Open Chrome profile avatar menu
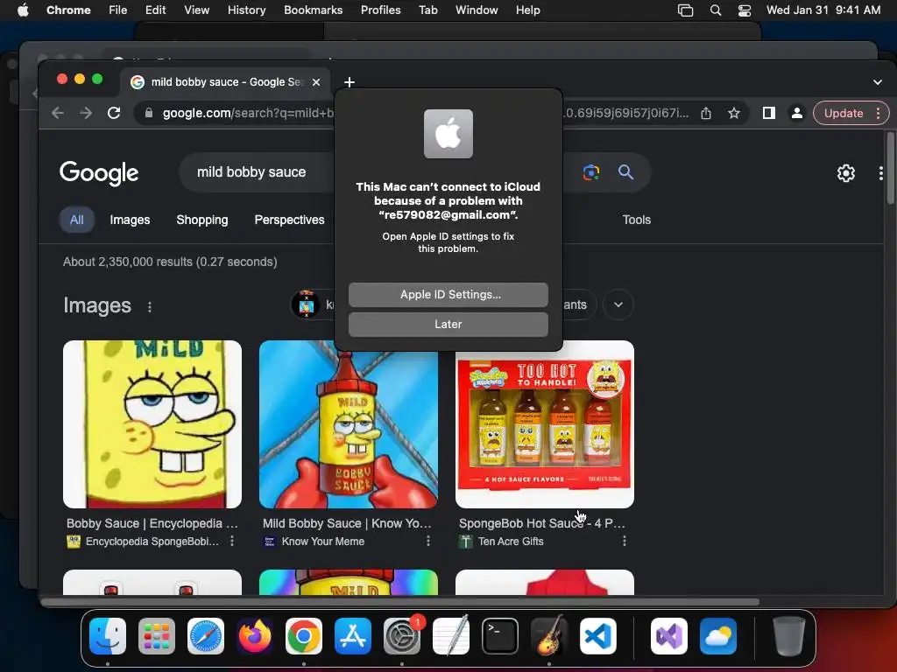The height and width of the screenshot is (672, 897). (x=796, y=113)
